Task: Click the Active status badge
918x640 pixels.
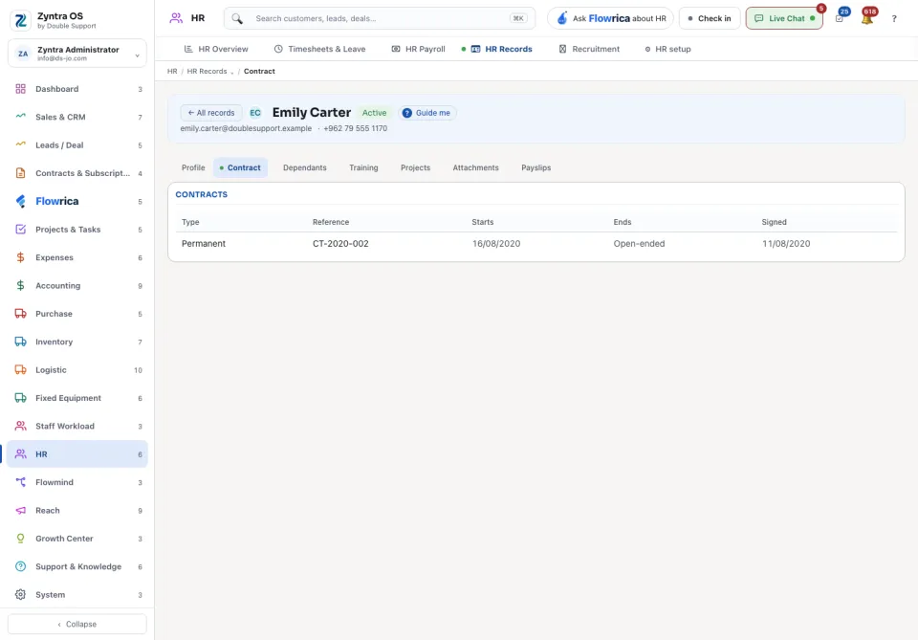Action: [374, 113]
